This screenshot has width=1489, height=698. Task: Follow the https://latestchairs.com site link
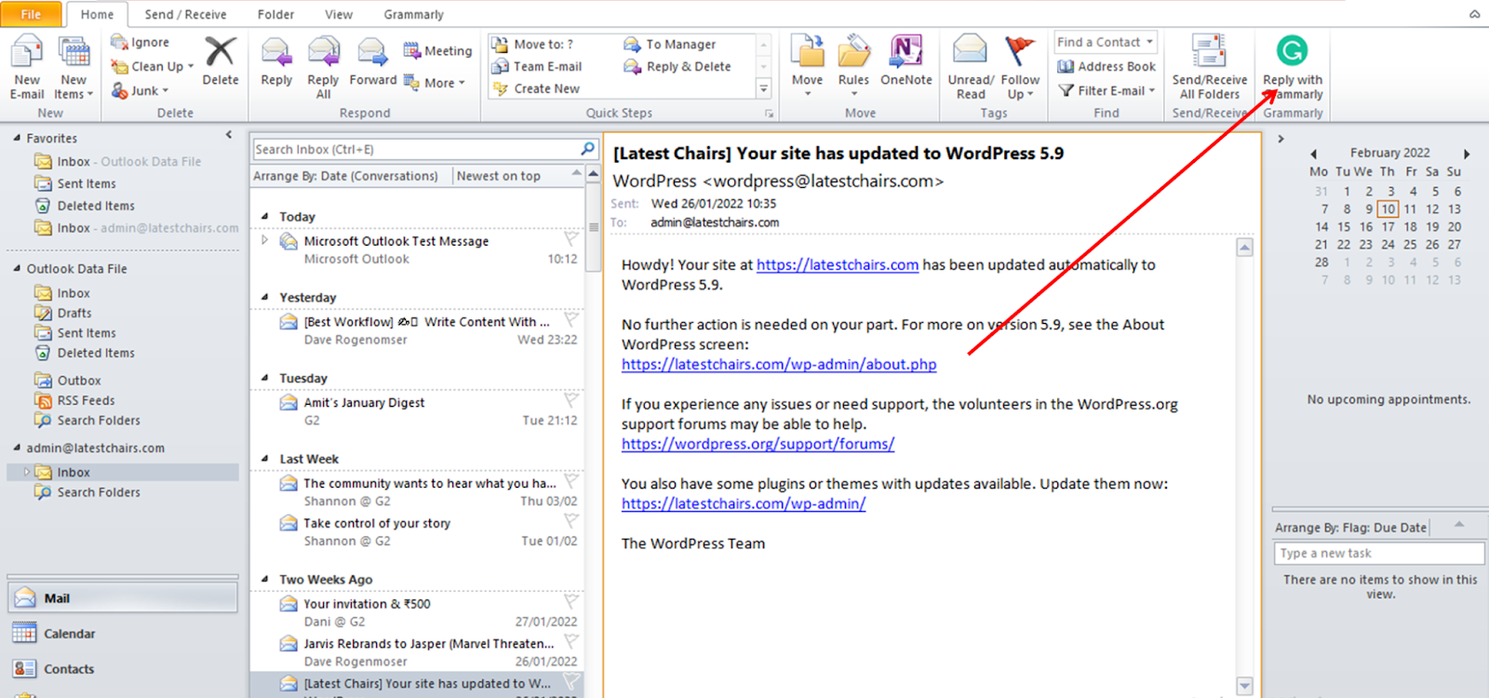838,264
